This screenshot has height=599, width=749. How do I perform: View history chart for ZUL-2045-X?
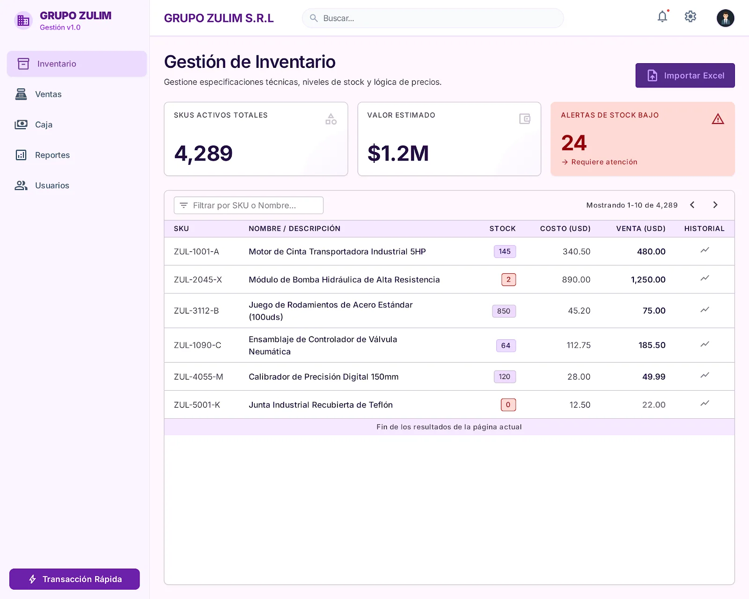pos(705,278)
